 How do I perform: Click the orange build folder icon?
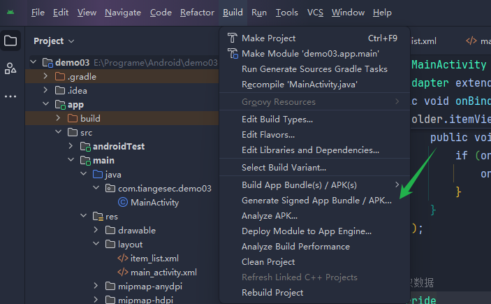tap(73, 119)
